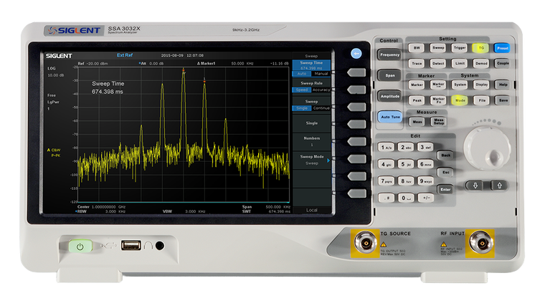Click the warning triangle under RF INPUT
Screen dimensions: 545x306
point(443,244)
